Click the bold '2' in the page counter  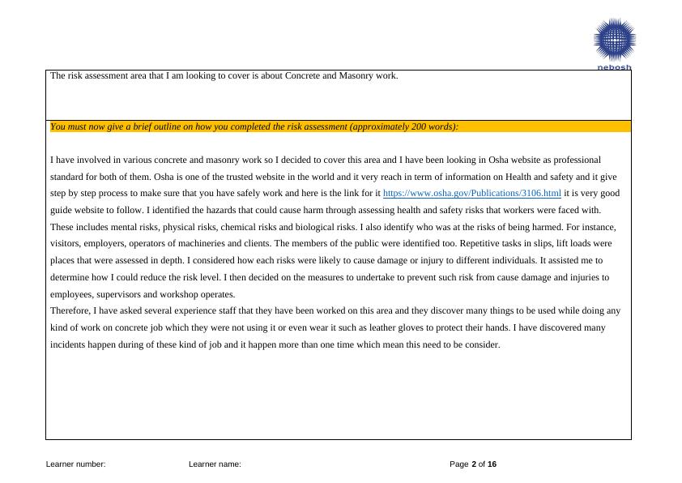coord(473,464)
